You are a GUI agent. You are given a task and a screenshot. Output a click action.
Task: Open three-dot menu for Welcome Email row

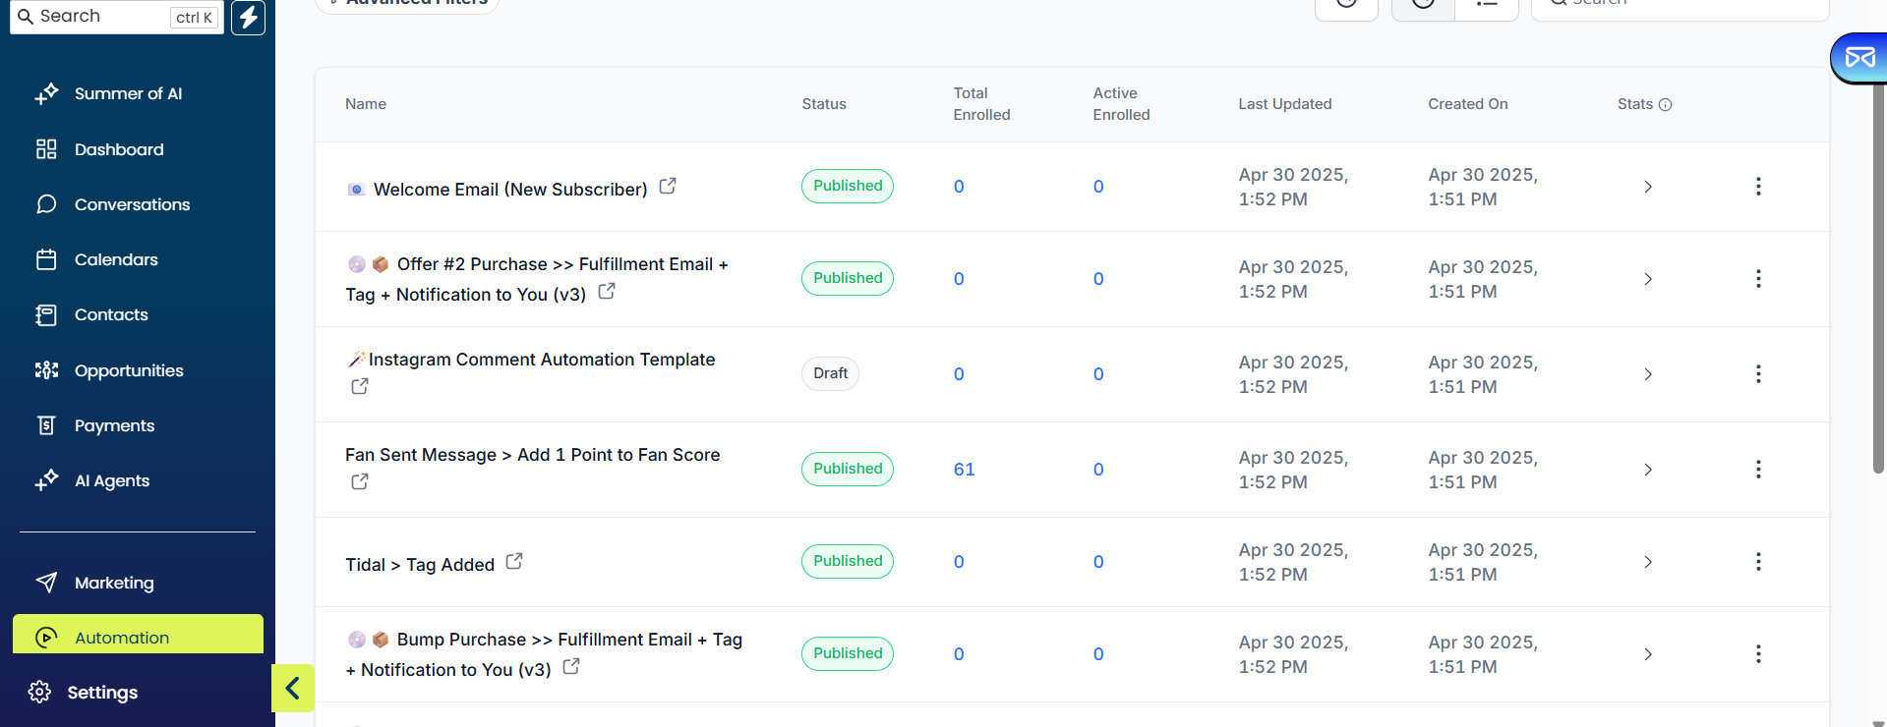click(x=1758, y=187)
